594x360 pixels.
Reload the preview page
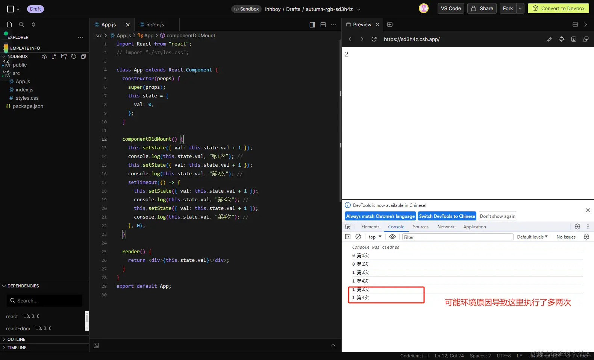374,39
